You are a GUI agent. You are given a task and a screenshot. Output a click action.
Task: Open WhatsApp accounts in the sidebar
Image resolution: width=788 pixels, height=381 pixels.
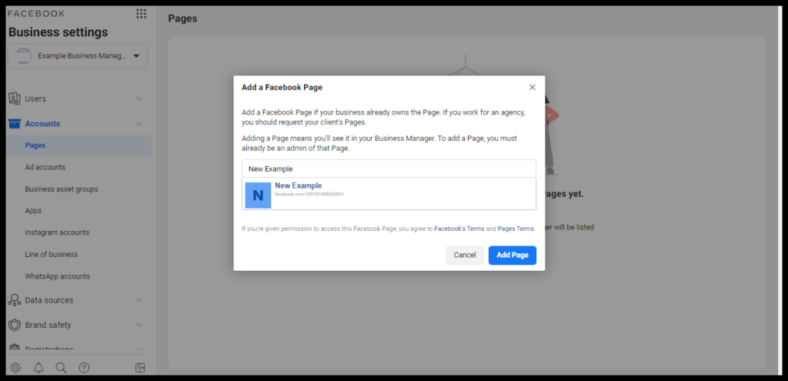(x=57, y=276)
